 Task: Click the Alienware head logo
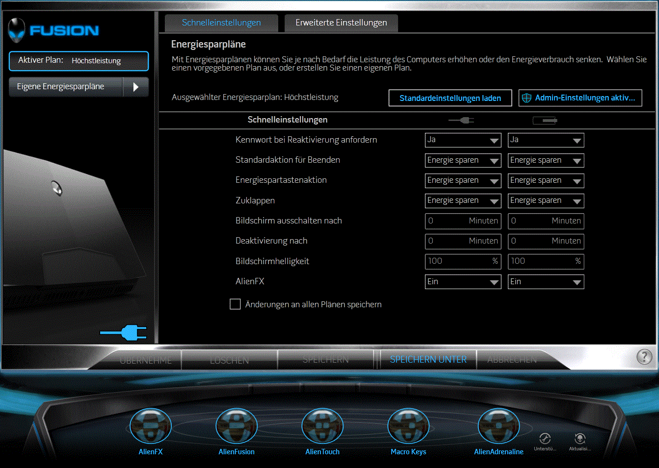tap(17, 30)
